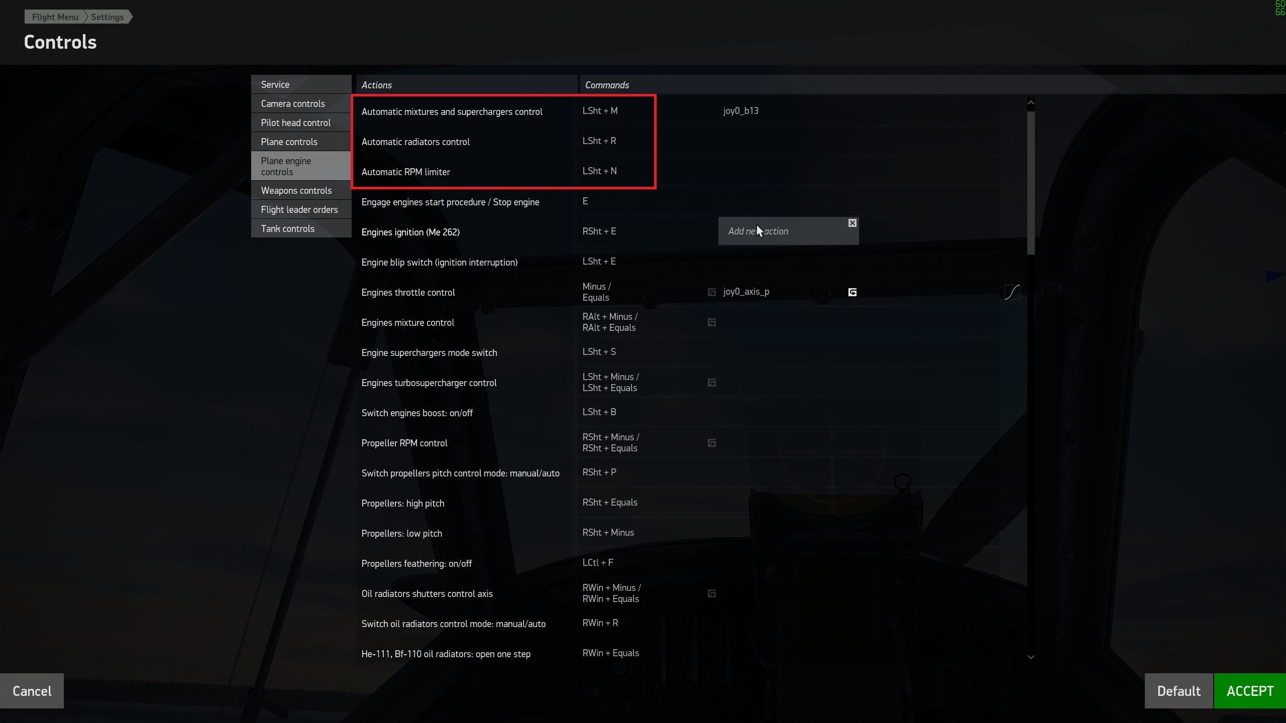Click the Cancel button
1286x723 pixels.
tap(32, 691)
